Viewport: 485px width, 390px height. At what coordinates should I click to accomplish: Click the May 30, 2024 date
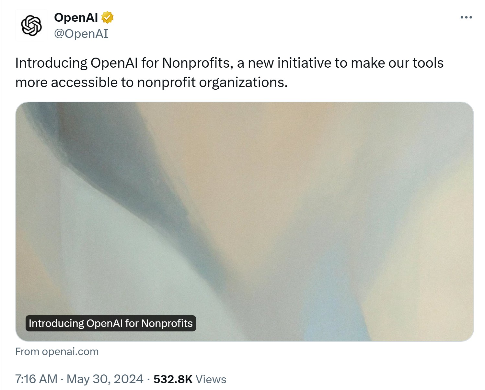point(105,379)
